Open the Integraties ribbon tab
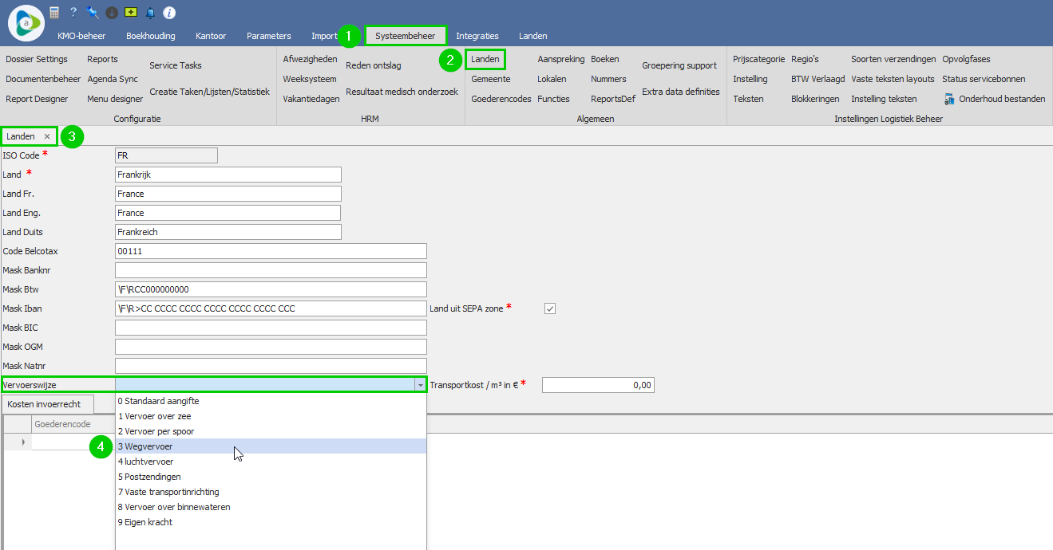This screenshot has width=1053, height=550. tap(477, 36)
